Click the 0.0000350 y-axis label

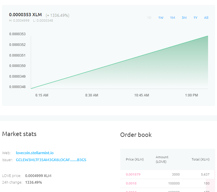(18, 66)
